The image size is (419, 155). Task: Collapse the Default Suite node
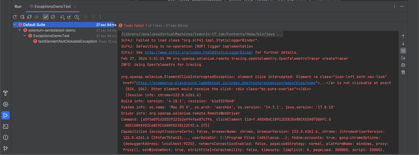[15, 25]
